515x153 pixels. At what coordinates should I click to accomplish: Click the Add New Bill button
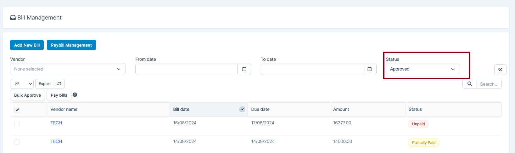(x=27, y=45)
